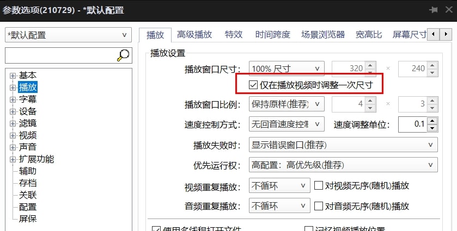Enable 对音频无序(随机)播放 checkbox
The image size is (457, 231).
tap(318, 206)
